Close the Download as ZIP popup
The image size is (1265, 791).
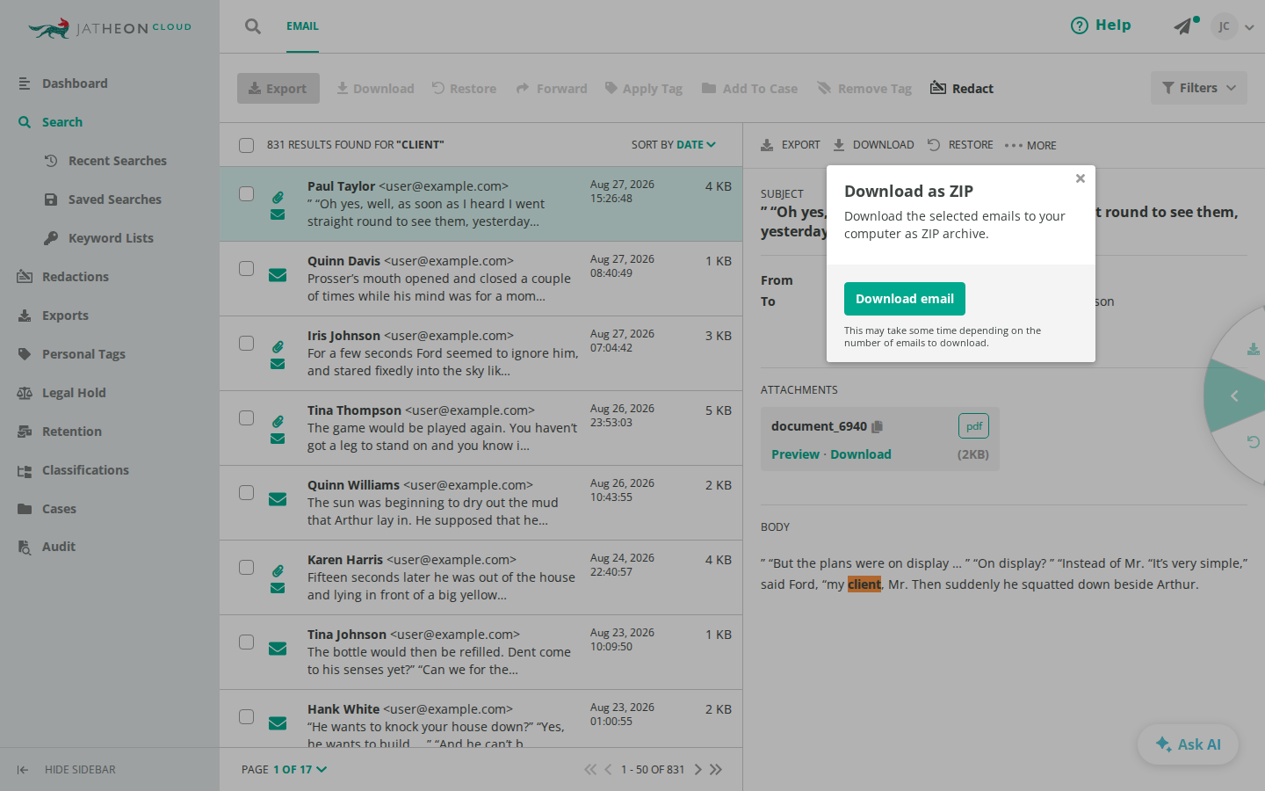click(x=1081, y=178)
